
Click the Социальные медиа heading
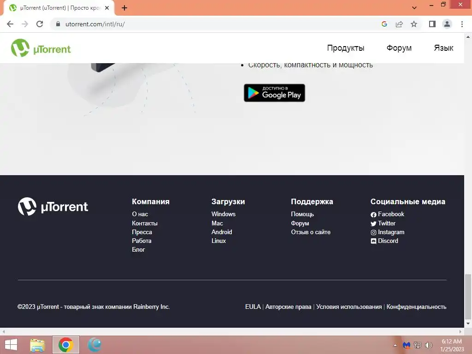(x=408, y=202)
